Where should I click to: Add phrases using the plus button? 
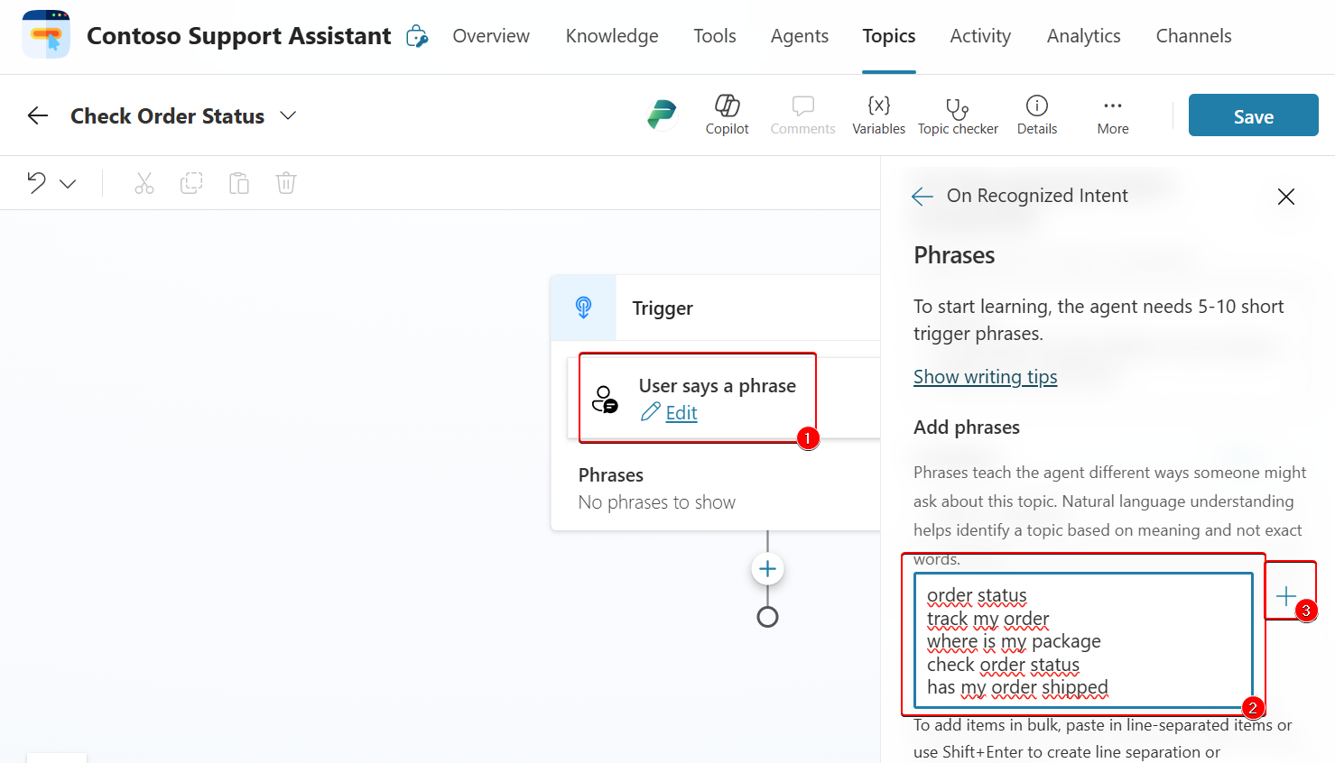tap(1286, 596)
